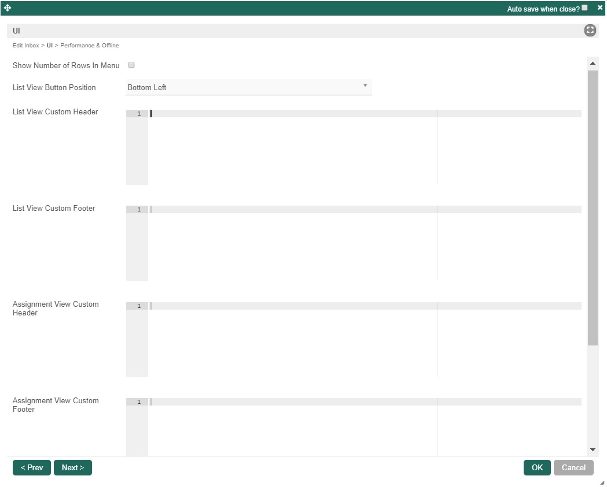Open the List View Button Position dropdown

249,87
